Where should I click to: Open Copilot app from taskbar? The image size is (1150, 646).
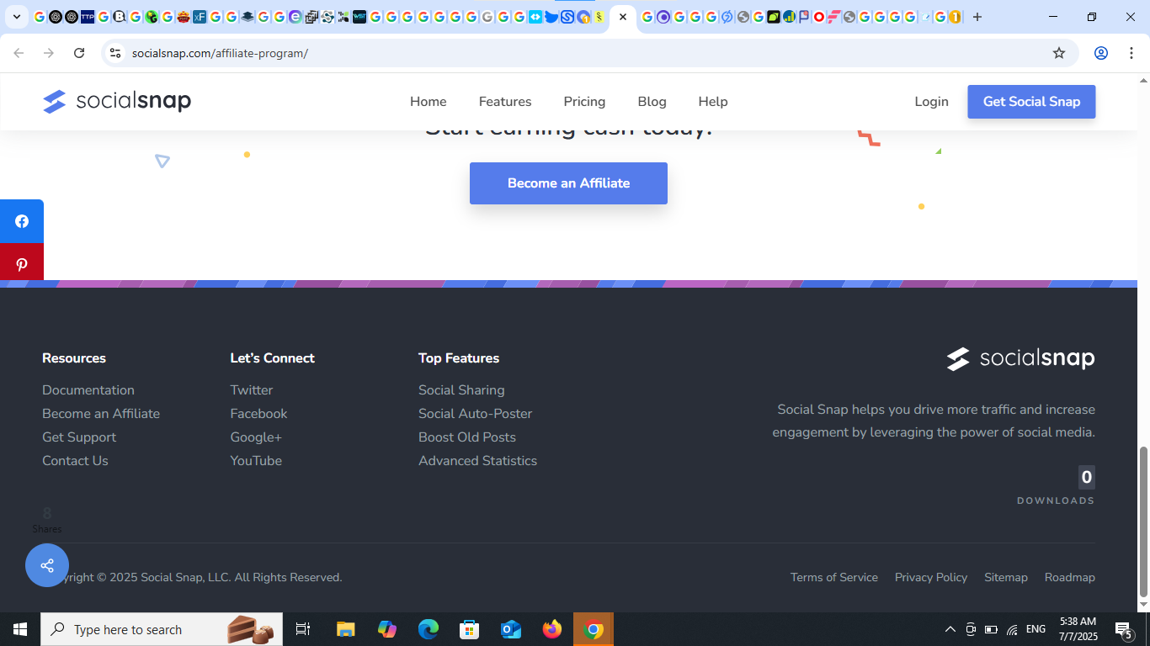(x=387, y=629)
